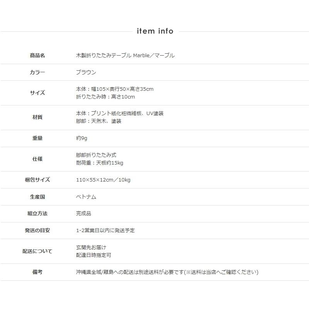
Task: Click the item info heading
Action: (x=154, y=31)
